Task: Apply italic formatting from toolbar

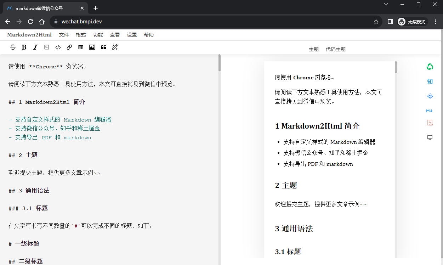Action: click(x=35, y=47)
